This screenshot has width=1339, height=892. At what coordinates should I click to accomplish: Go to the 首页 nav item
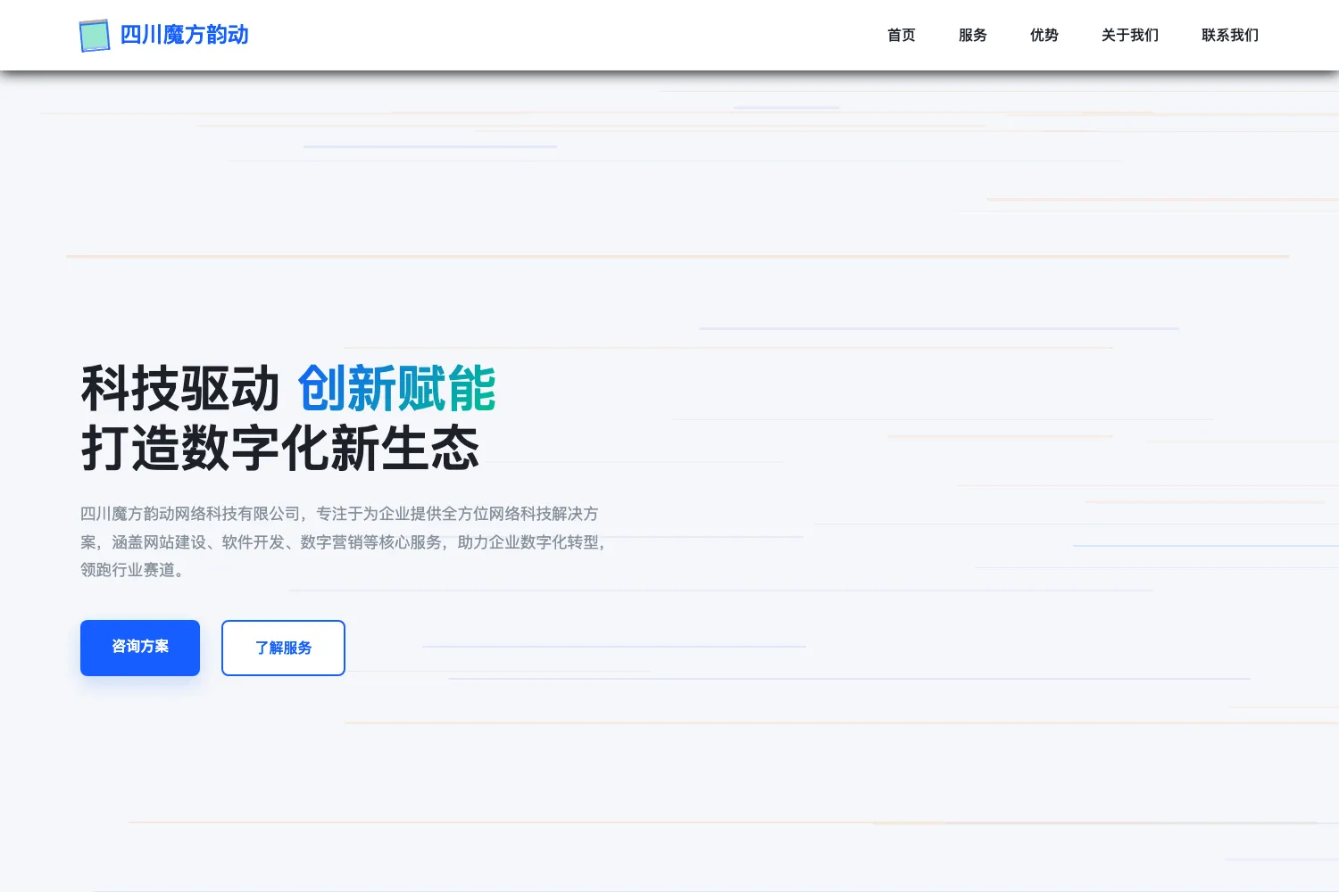(902, 35)
